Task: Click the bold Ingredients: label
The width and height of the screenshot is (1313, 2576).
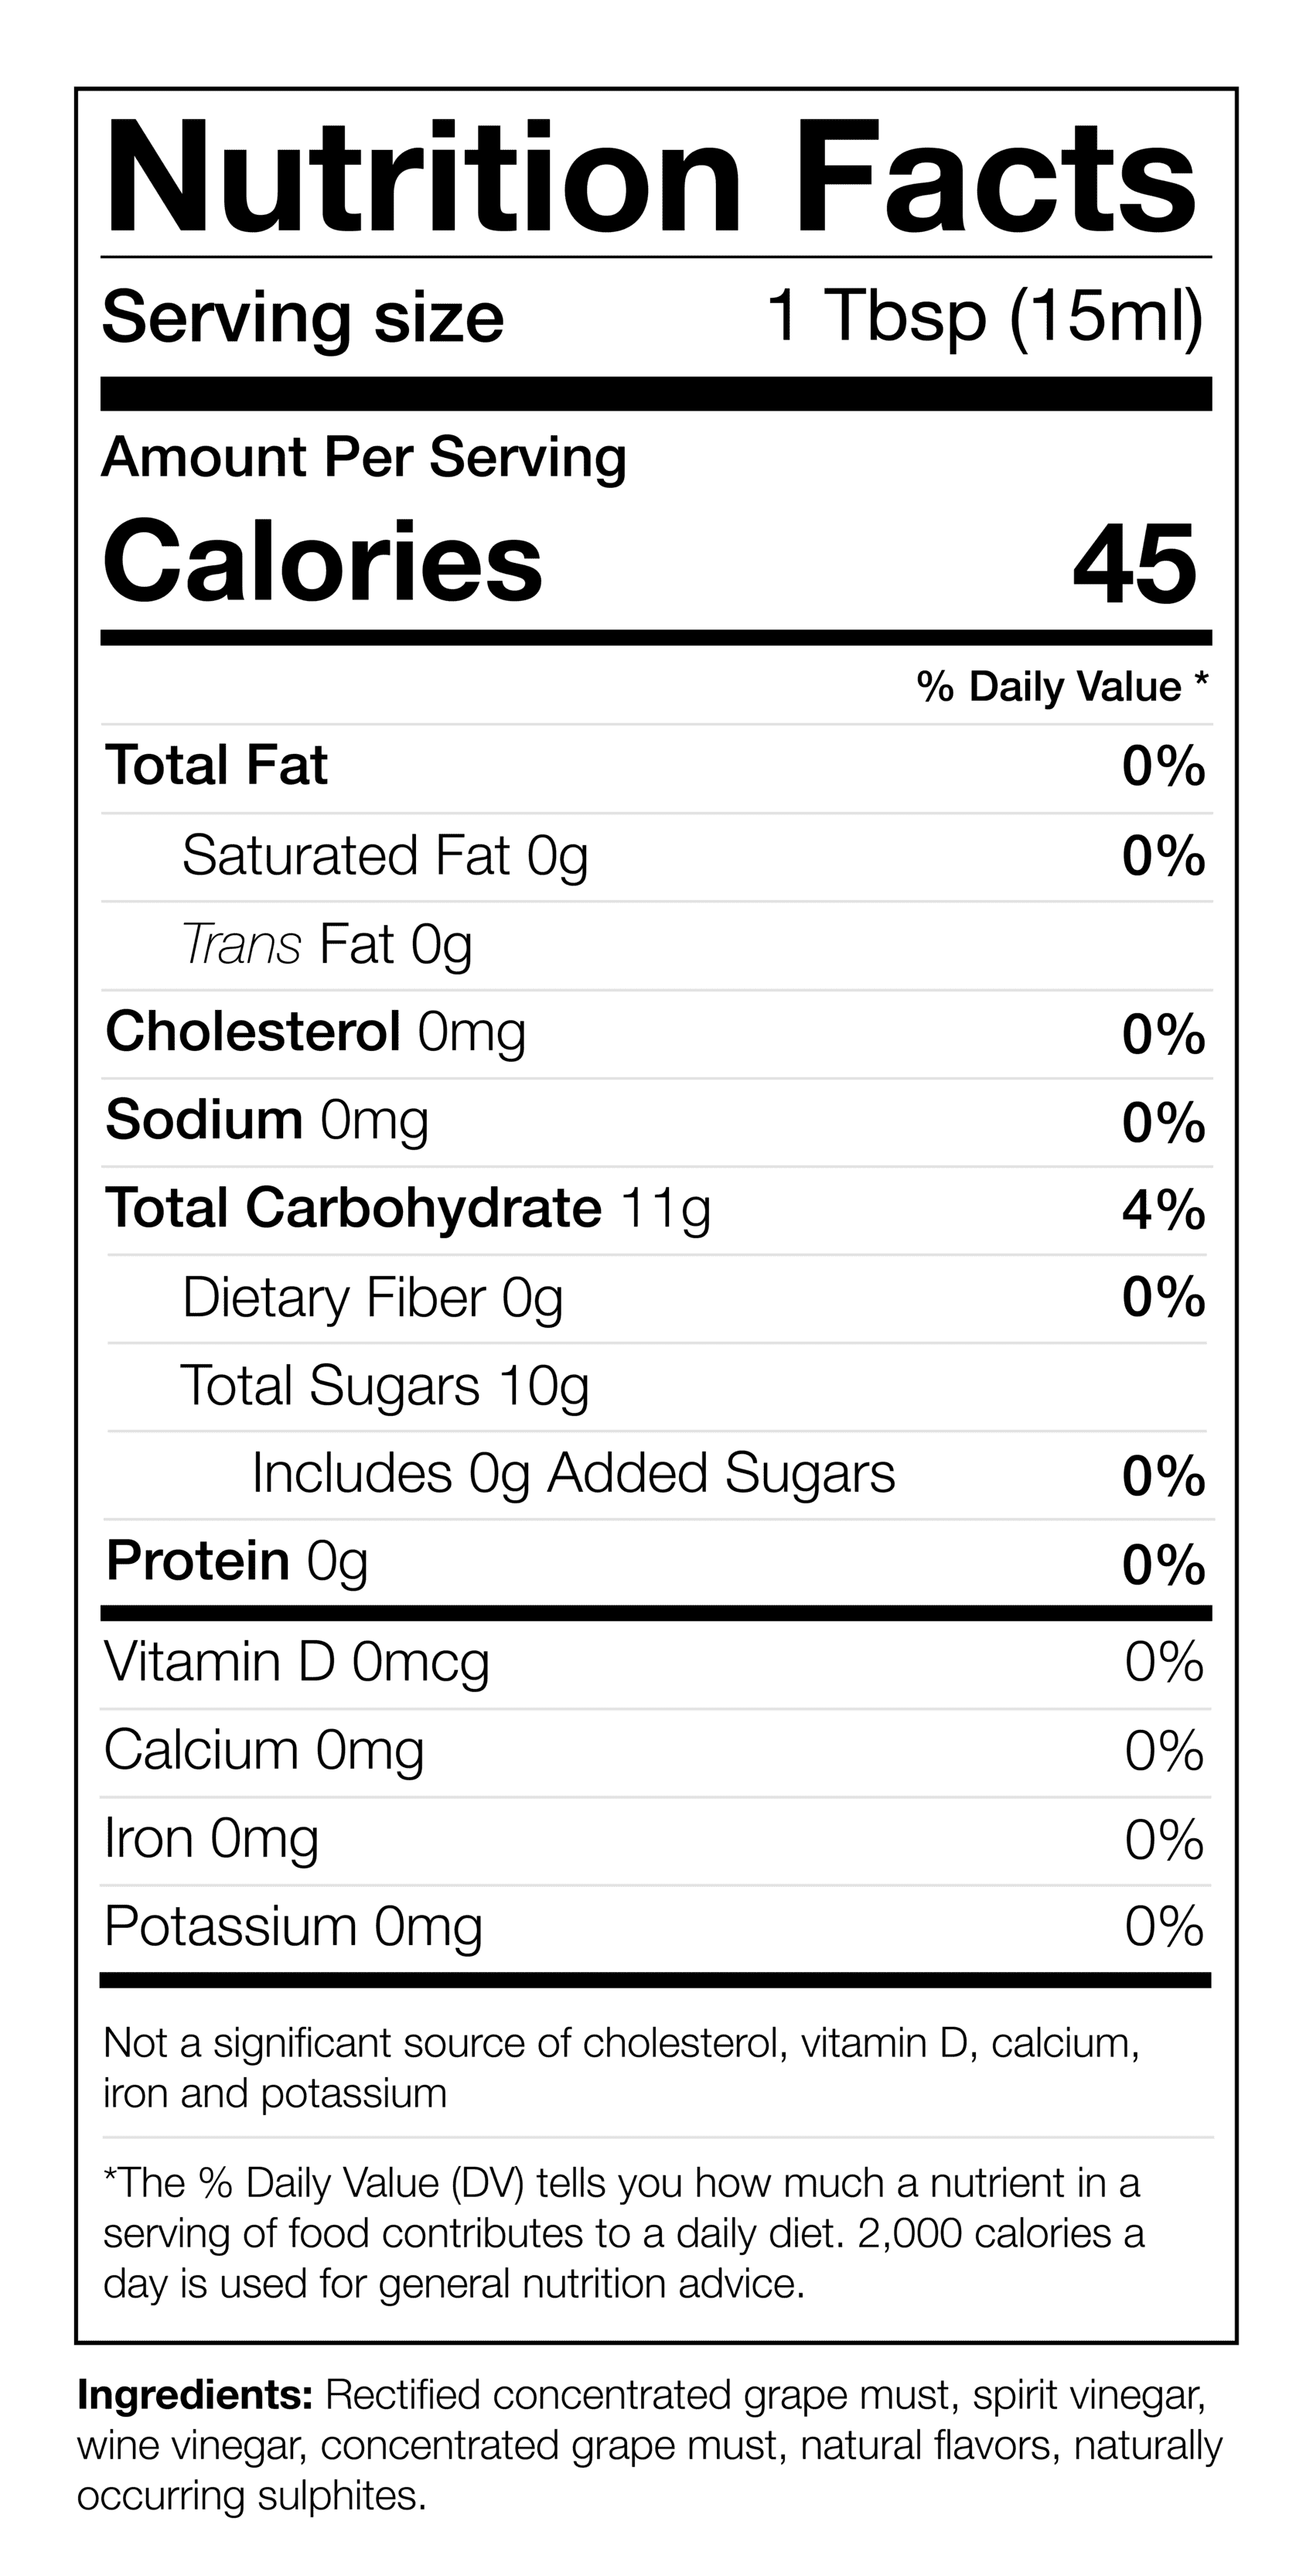Action: [x=195, y=2396]
